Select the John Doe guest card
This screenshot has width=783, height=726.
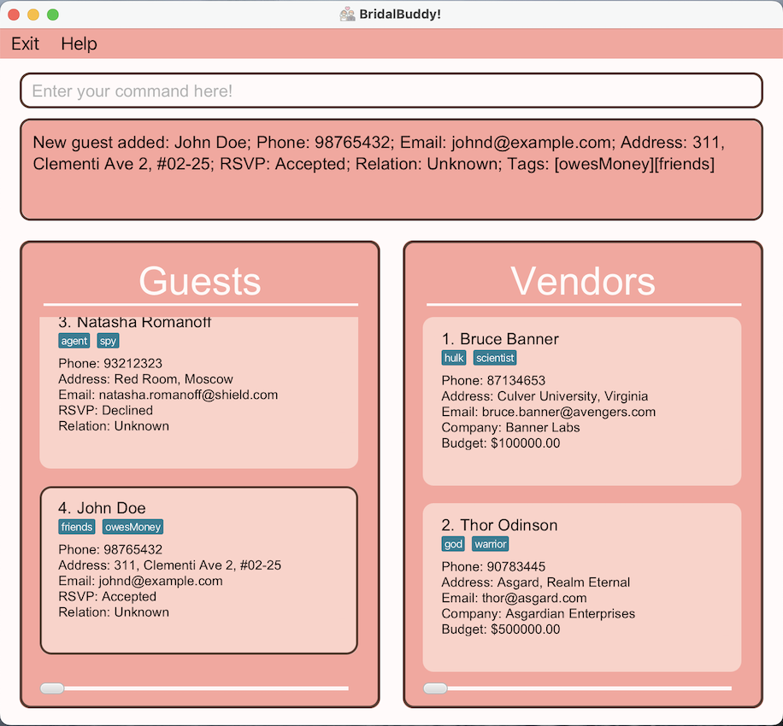click(199, 571)
